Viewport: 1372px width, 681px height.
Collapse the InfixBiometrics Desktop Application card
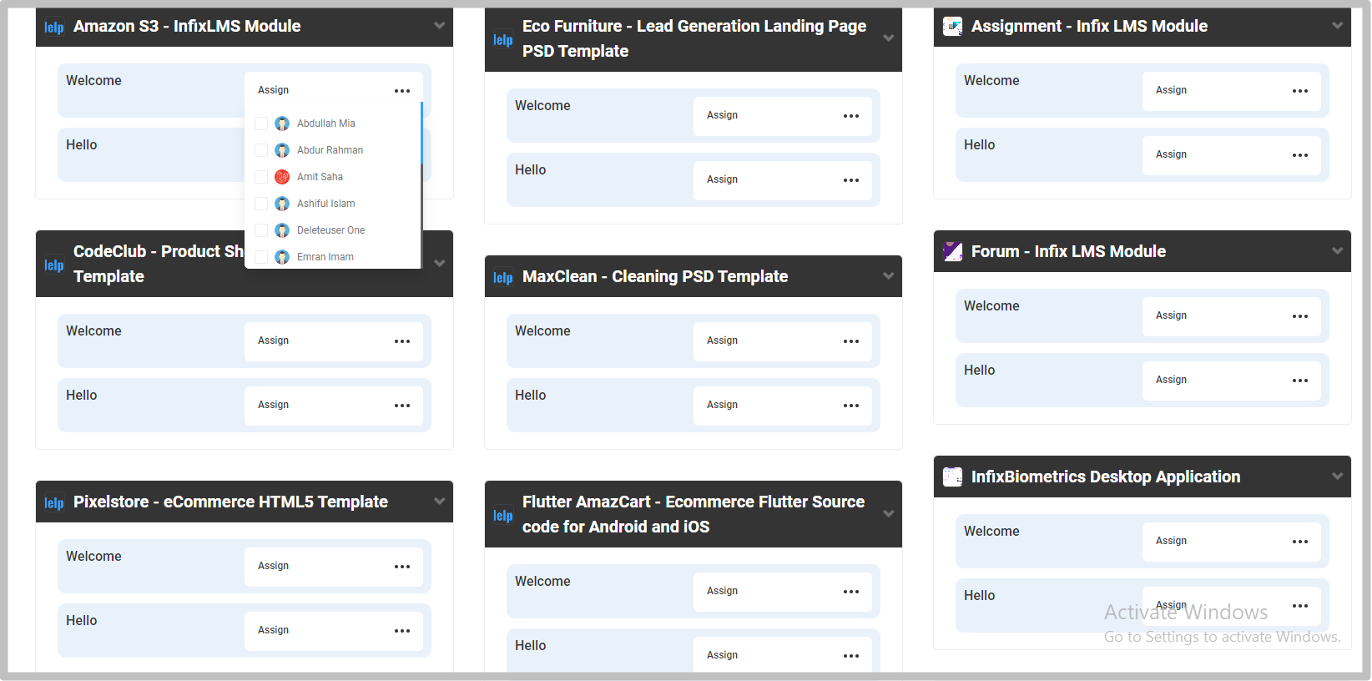coord(1337,477)
